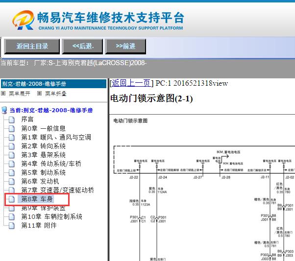Click the 电动门锁示意图(2-1) heading
Screen dimensions: 295x261
click(151, 98)
